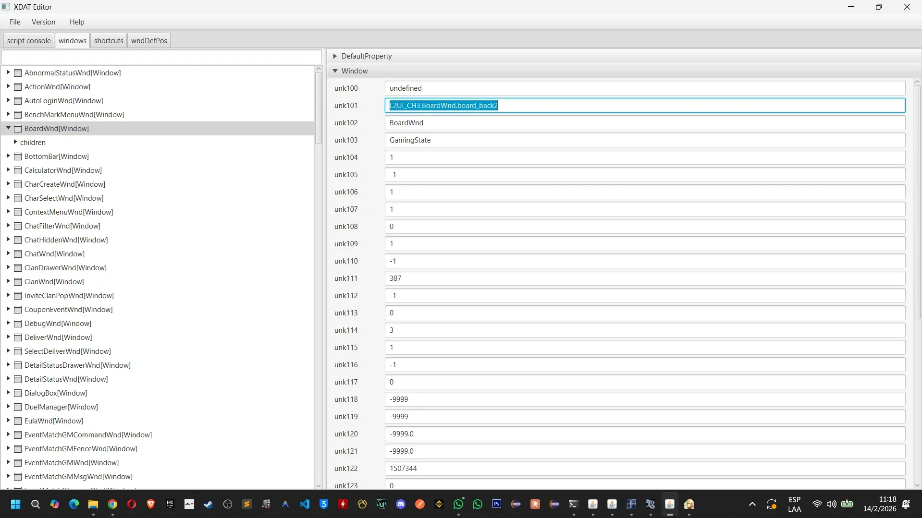Image resolution: width=922 pixels, height=518 pixels.
Task: Open the File menu
Action: click(x=15, y=22)
